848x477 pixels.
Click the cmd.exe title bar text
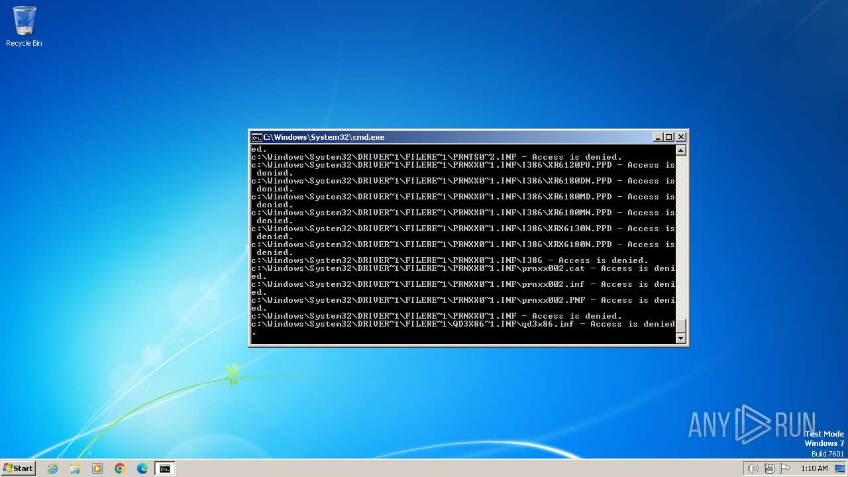click(x=324, y=137)
